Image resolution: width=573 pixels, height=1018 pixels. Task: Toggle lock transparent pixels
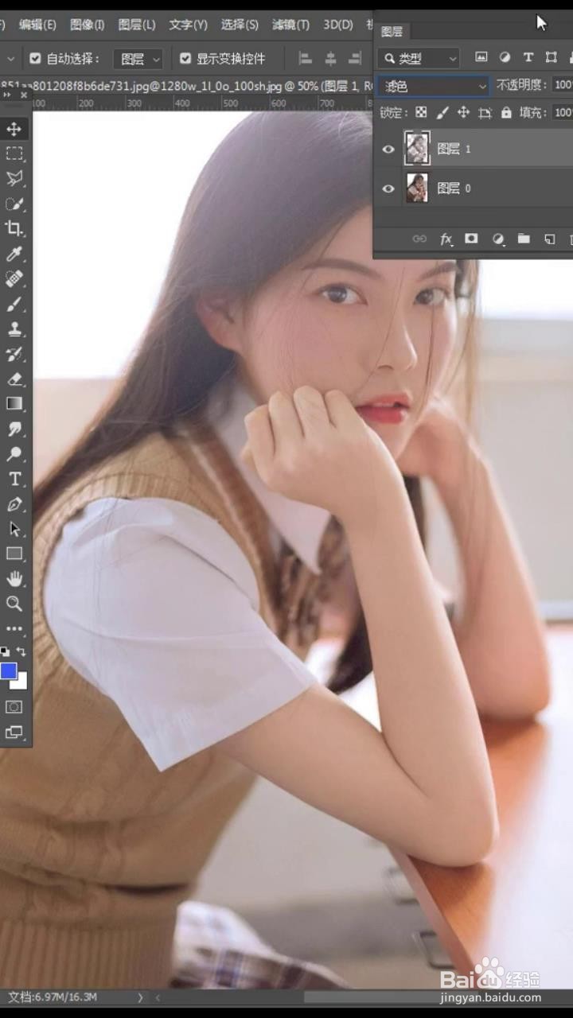(421, 113)
